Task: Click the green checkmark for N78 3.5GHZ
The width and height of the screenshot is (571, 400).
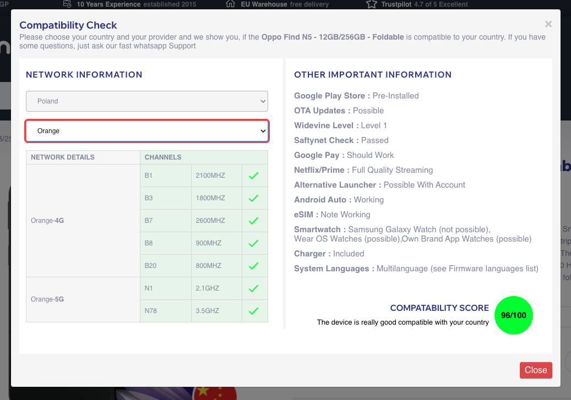Action: pyautogui.click(x=253, y=311)
